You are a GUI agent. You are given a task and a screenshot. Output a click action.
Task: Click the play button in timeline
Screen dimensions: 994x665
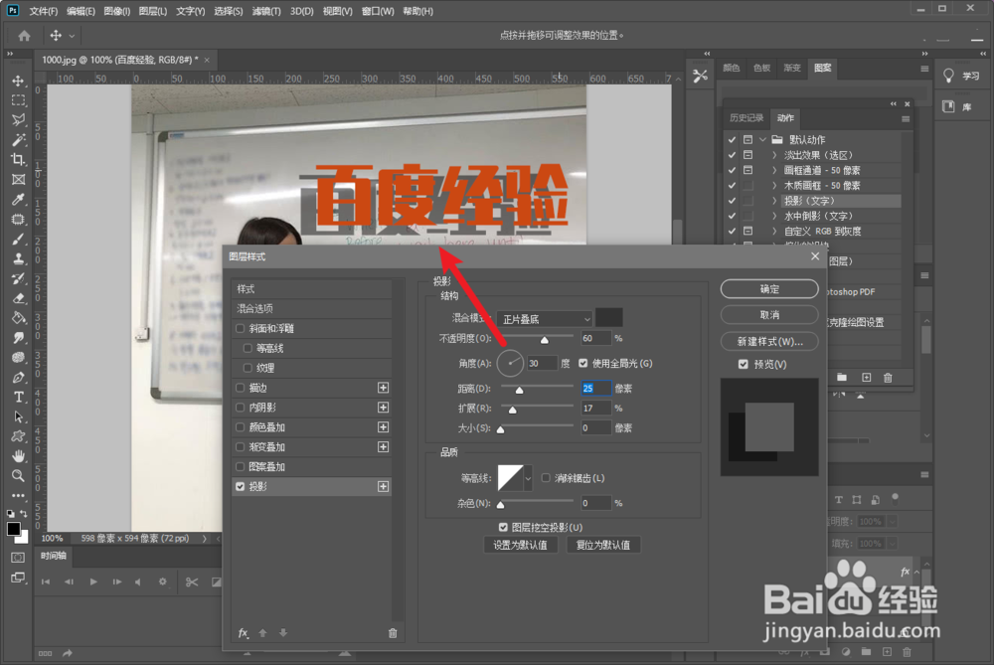pos(93,582)
